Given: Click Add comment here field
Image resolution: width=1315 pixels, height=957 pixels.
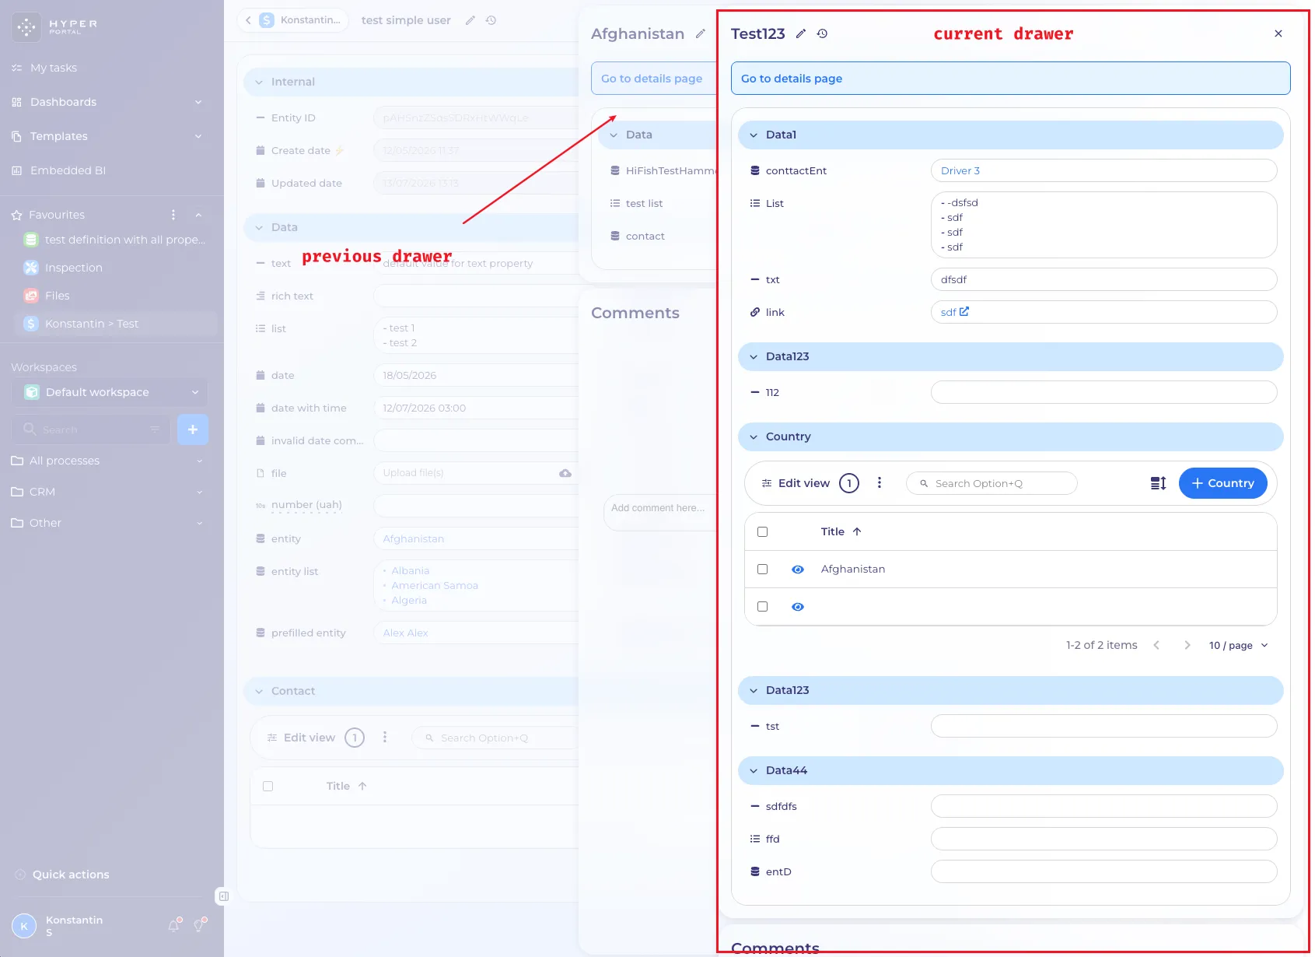Looking at the screenshot, I should click(661, 514).
